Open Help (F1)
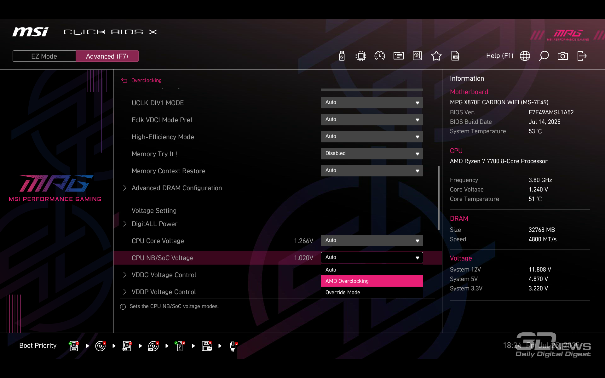605x378 pixels. (499, 56)
